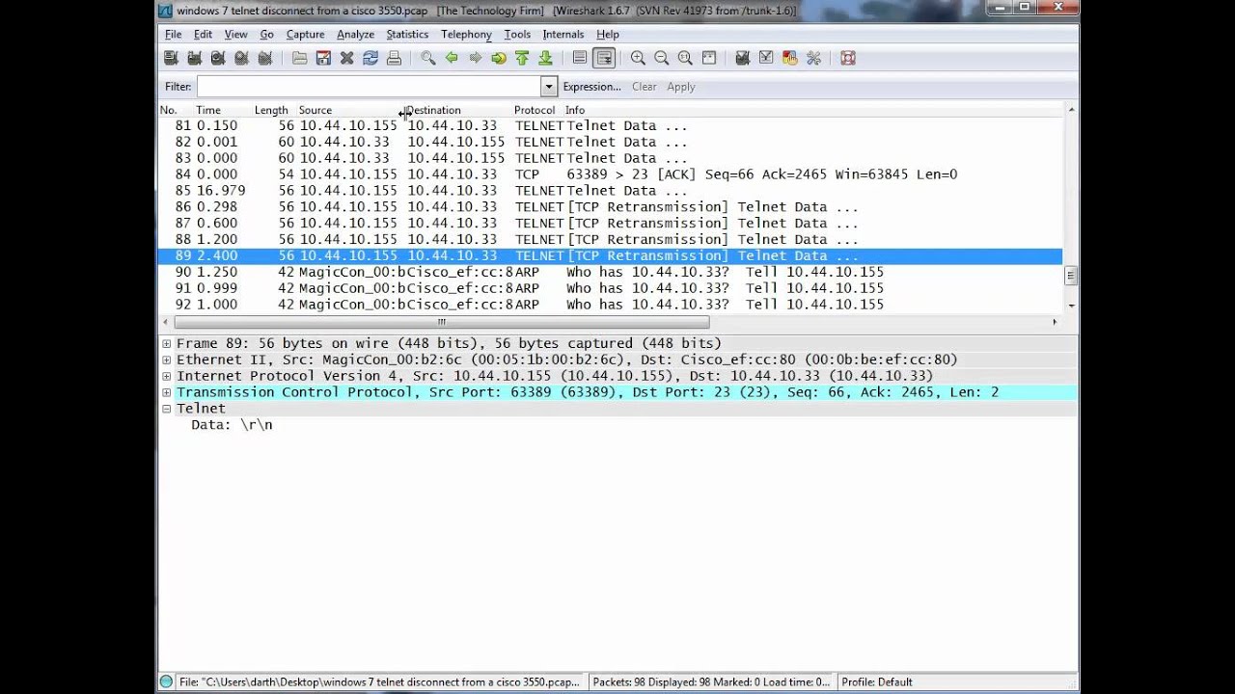This screenshot has width=1235, height=694.
Task: Open the Analyze menu
Action: pos(355,34)
